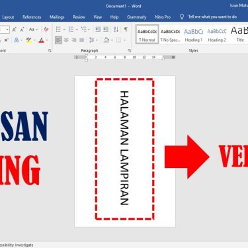The image size is (248, 248).
Task: Expand the Change Case dropdown arrow
Action: (x=37, y=30)
